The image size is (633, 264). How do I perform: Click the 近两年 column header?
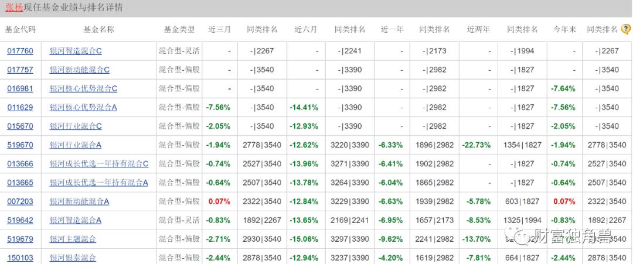click(x=478, y=29)
